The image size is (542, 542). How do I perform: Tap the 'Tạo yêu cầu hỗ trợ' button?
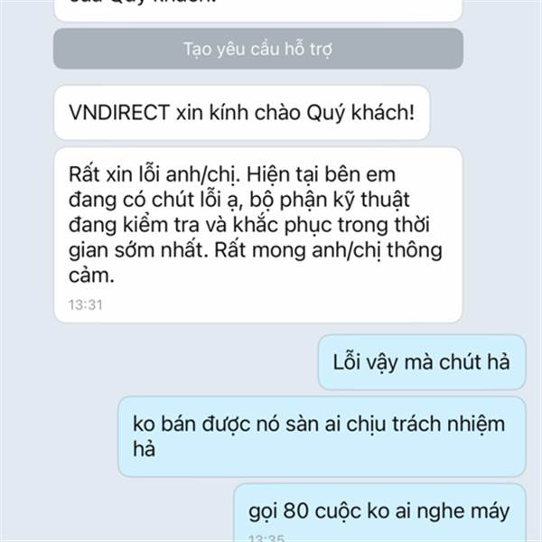click(257, 49)
